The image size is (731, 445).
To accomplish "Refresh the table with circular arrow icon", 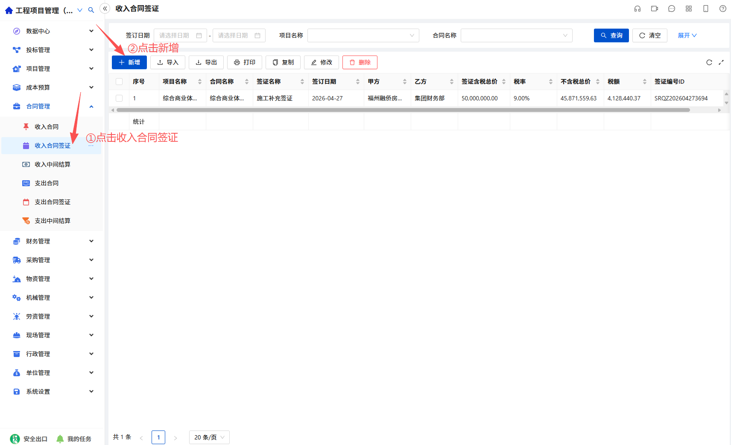I will pos(709,62).
